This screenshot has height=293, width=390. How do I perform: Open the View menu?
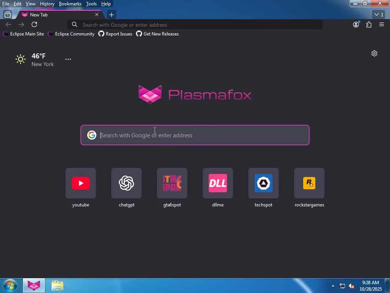(x=30, y=4)
